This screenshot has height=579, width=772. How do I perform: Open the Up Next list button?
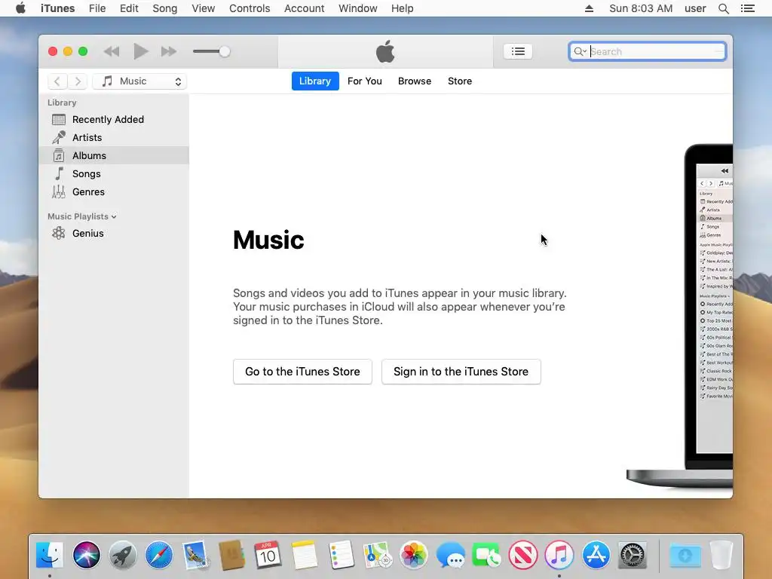coord(517,51)
